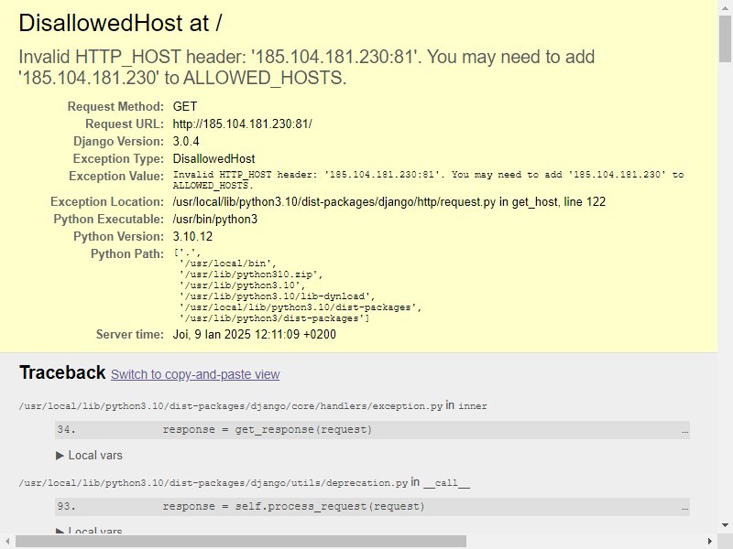Click the horizontal scrollbar left arrow
The width and height of the screenshot is (733, 549).
pyautogui.click(x=7, y=542)
